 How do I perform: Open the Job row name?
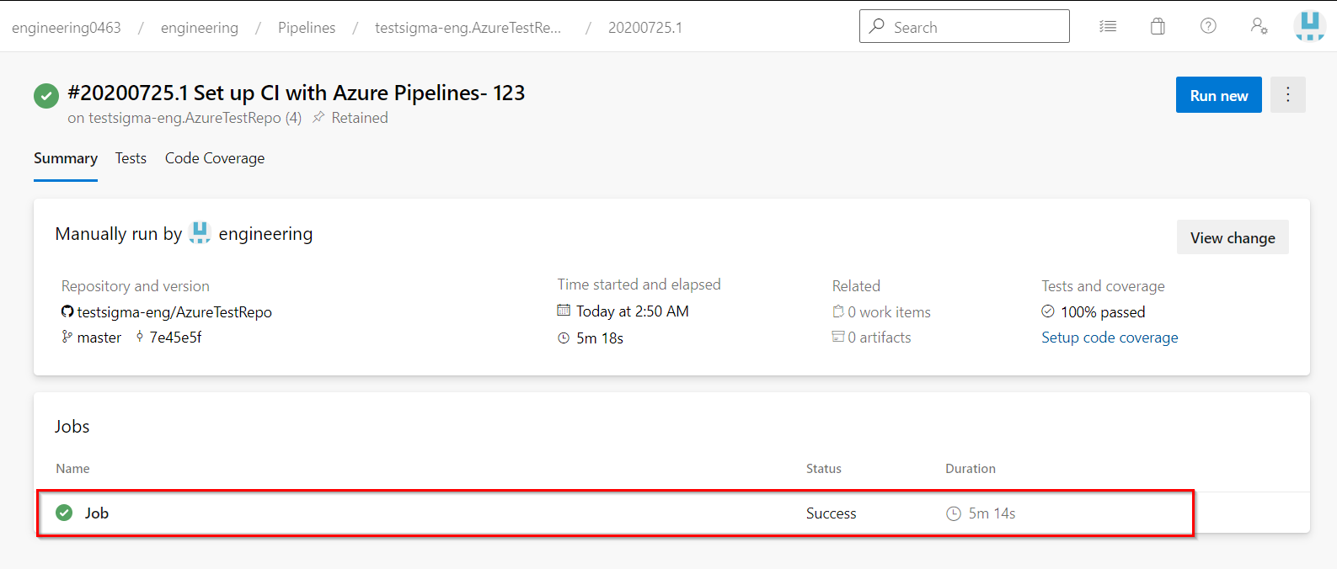point(97,513)
